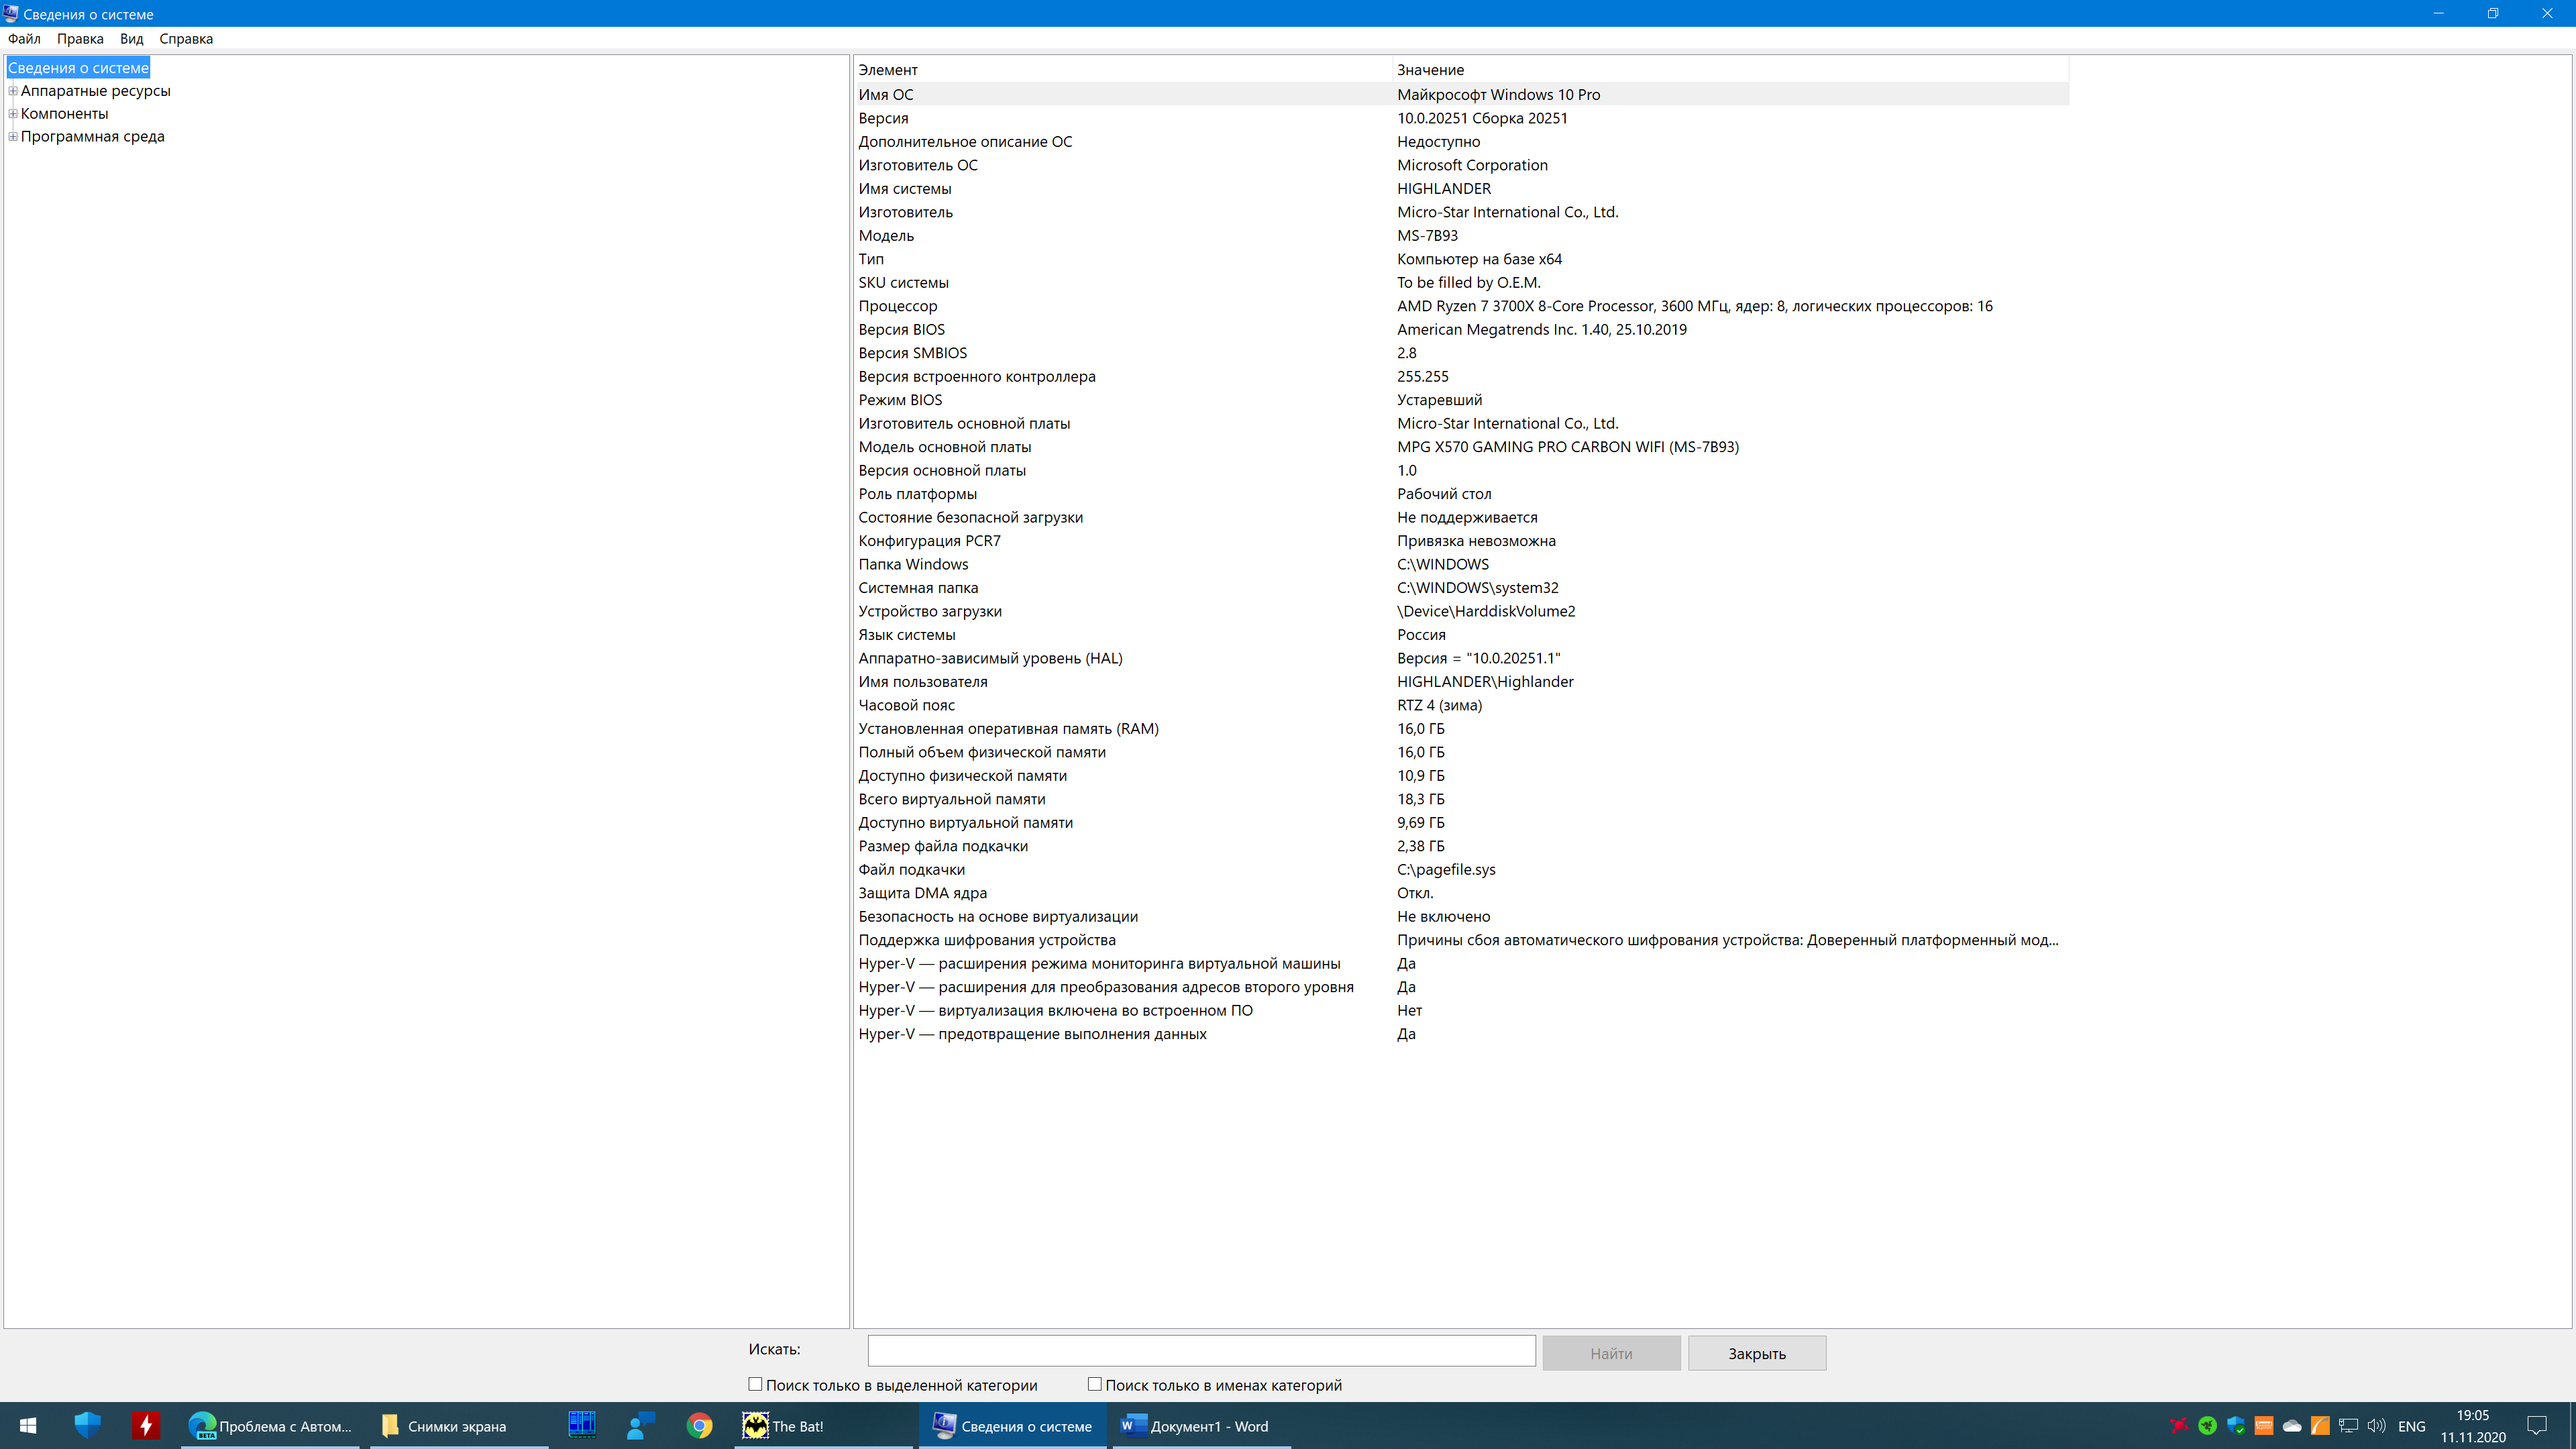Viewport: 2576px width, 1449px height.
Task: Open the red atom tray icon
Action: (2179, 1426)
